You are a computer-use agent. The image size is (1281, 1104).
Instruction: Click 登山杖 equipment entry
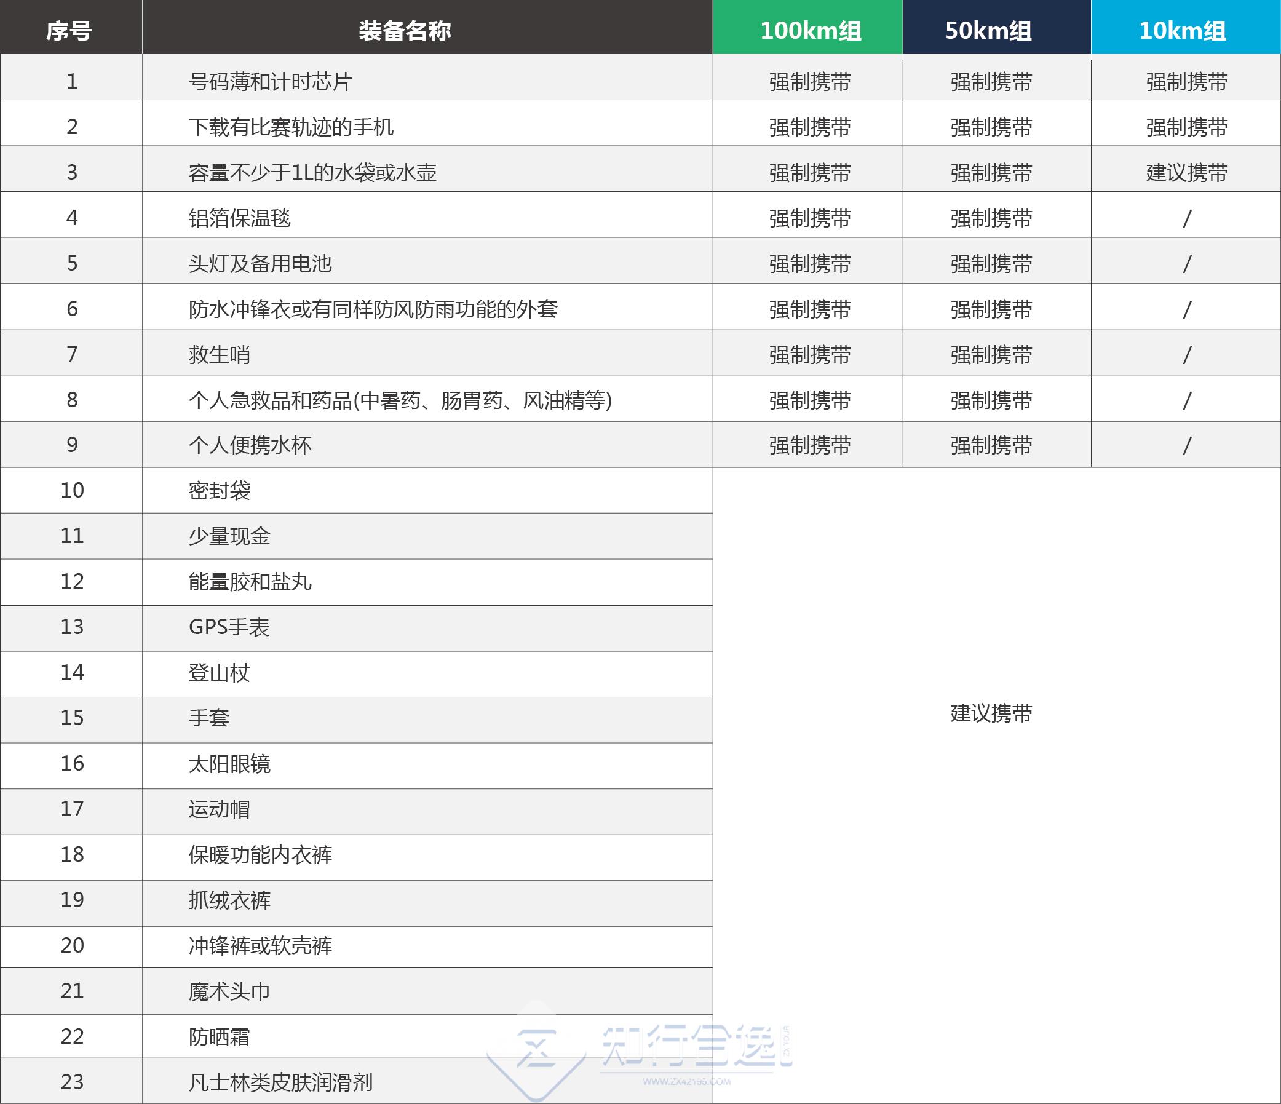click(220, 672)
